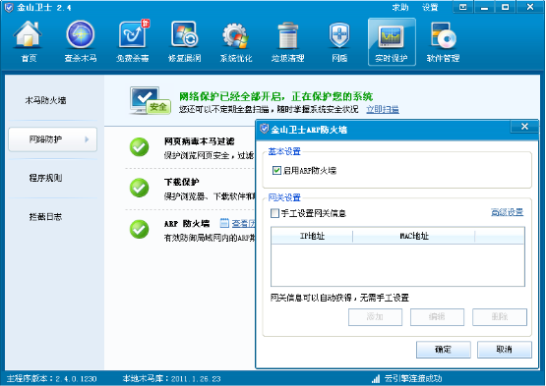The height and width of the screenshot is (386, 546).
Task: Open 求助 help menu
Action: [400, 7]
